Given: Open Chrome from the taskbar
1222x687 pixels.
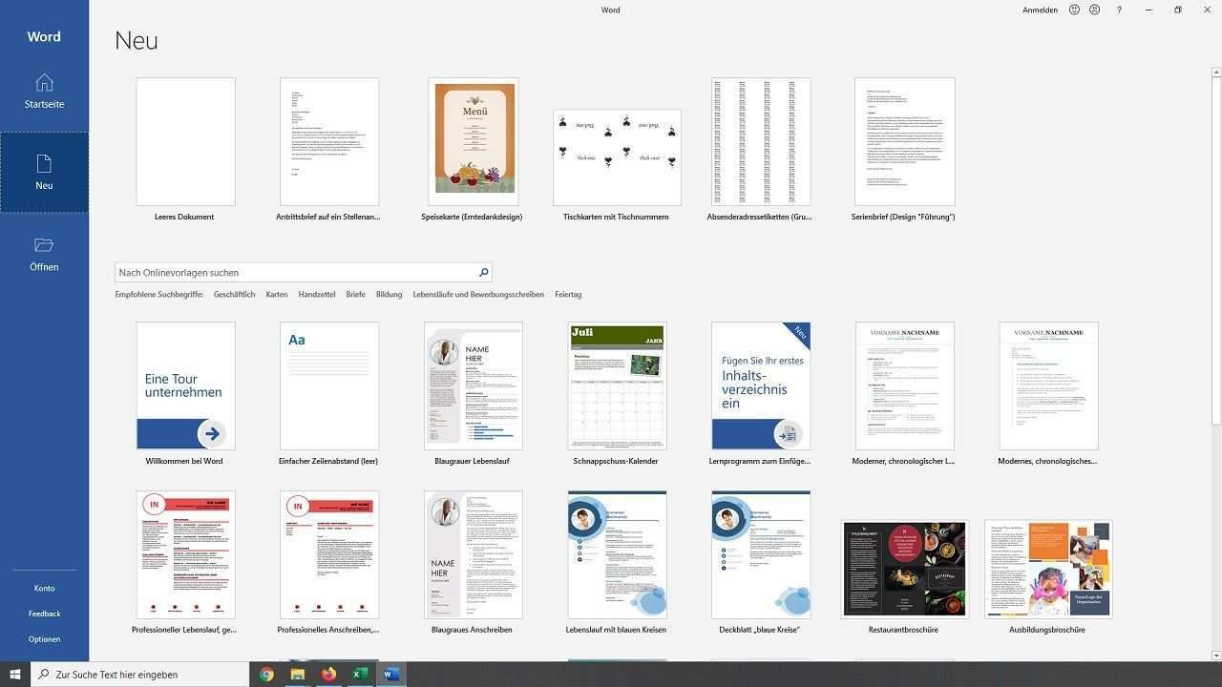Looking at the screenshot, I should pyautogui.click(x=266, y=674).
